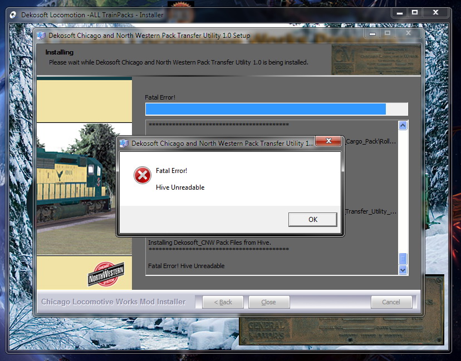Select 'Fatal Error! Hive Unreadable' log line
The width and height of the screenshot is (461, 361).
[187, 266]
